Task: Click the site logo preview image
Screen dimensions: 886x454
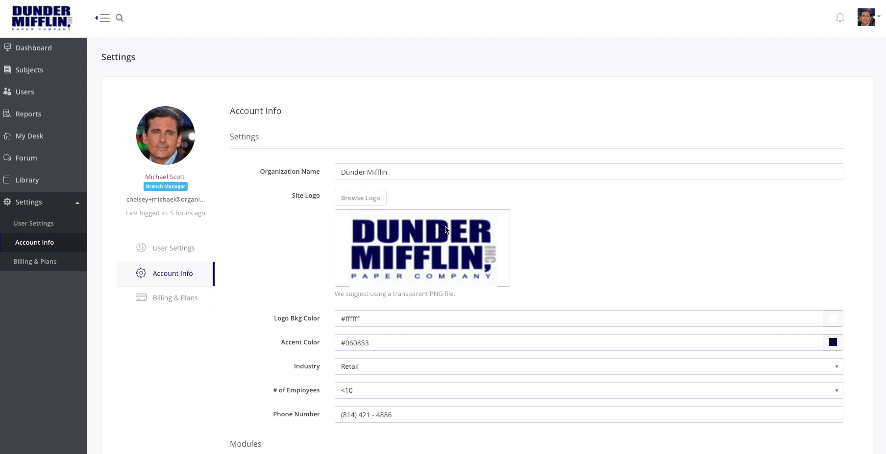Action: [422, 248]
